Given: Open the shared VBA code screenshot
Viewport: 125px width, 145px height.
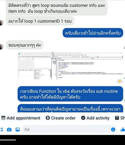Looking at the screenshot, I should point(70,66).
